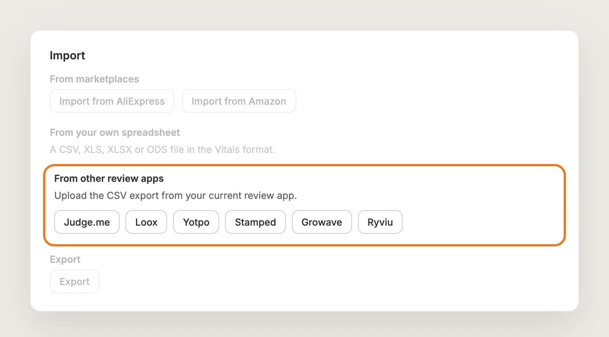
Task: Click the 'From your own spreadsheet' label
Action: coord(115,132)
